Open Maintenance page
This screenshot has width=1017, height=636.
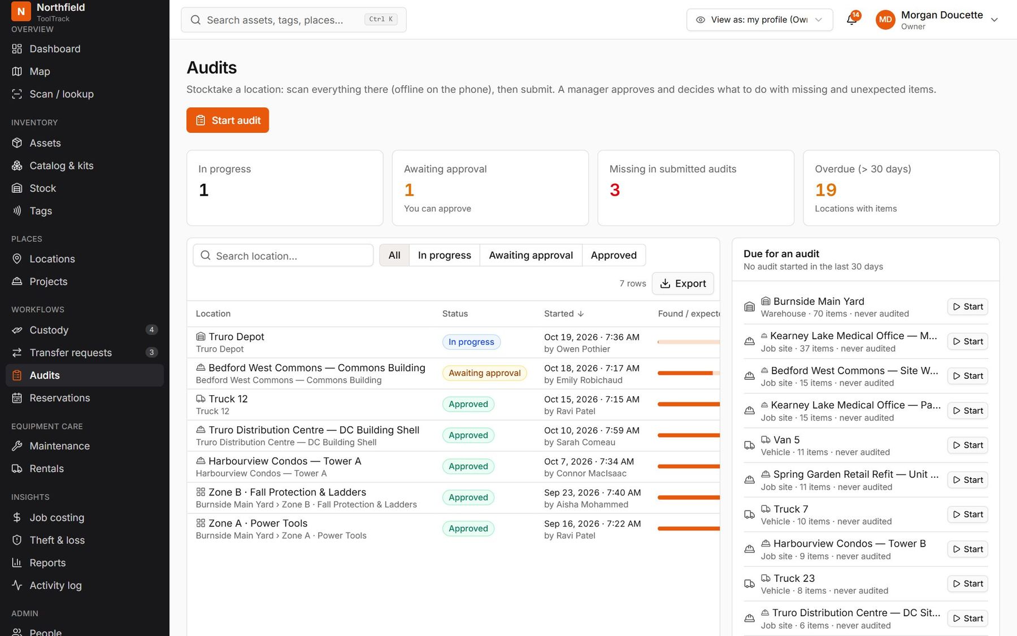[x=85, y=446]
